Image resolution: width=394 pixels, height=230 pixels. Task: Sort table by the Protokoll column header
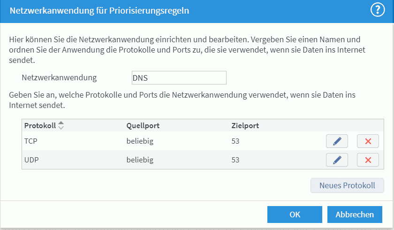(40, 125)
